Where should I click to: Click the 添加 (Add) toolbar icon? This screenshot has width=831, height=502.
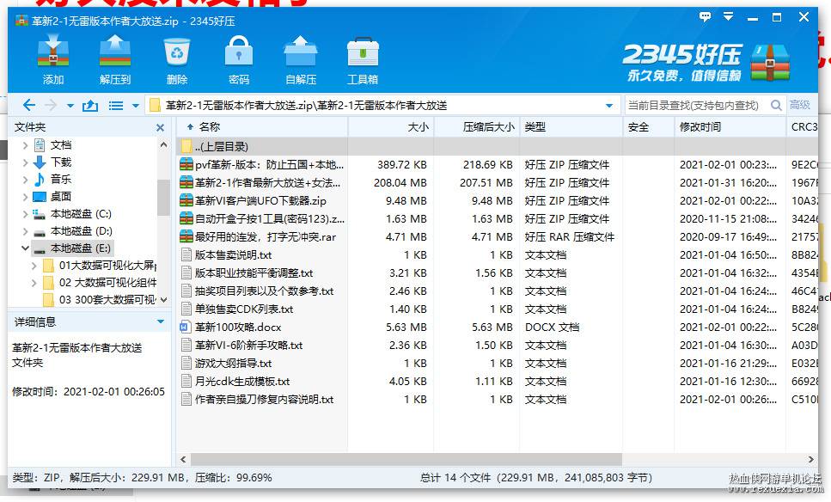53,51
